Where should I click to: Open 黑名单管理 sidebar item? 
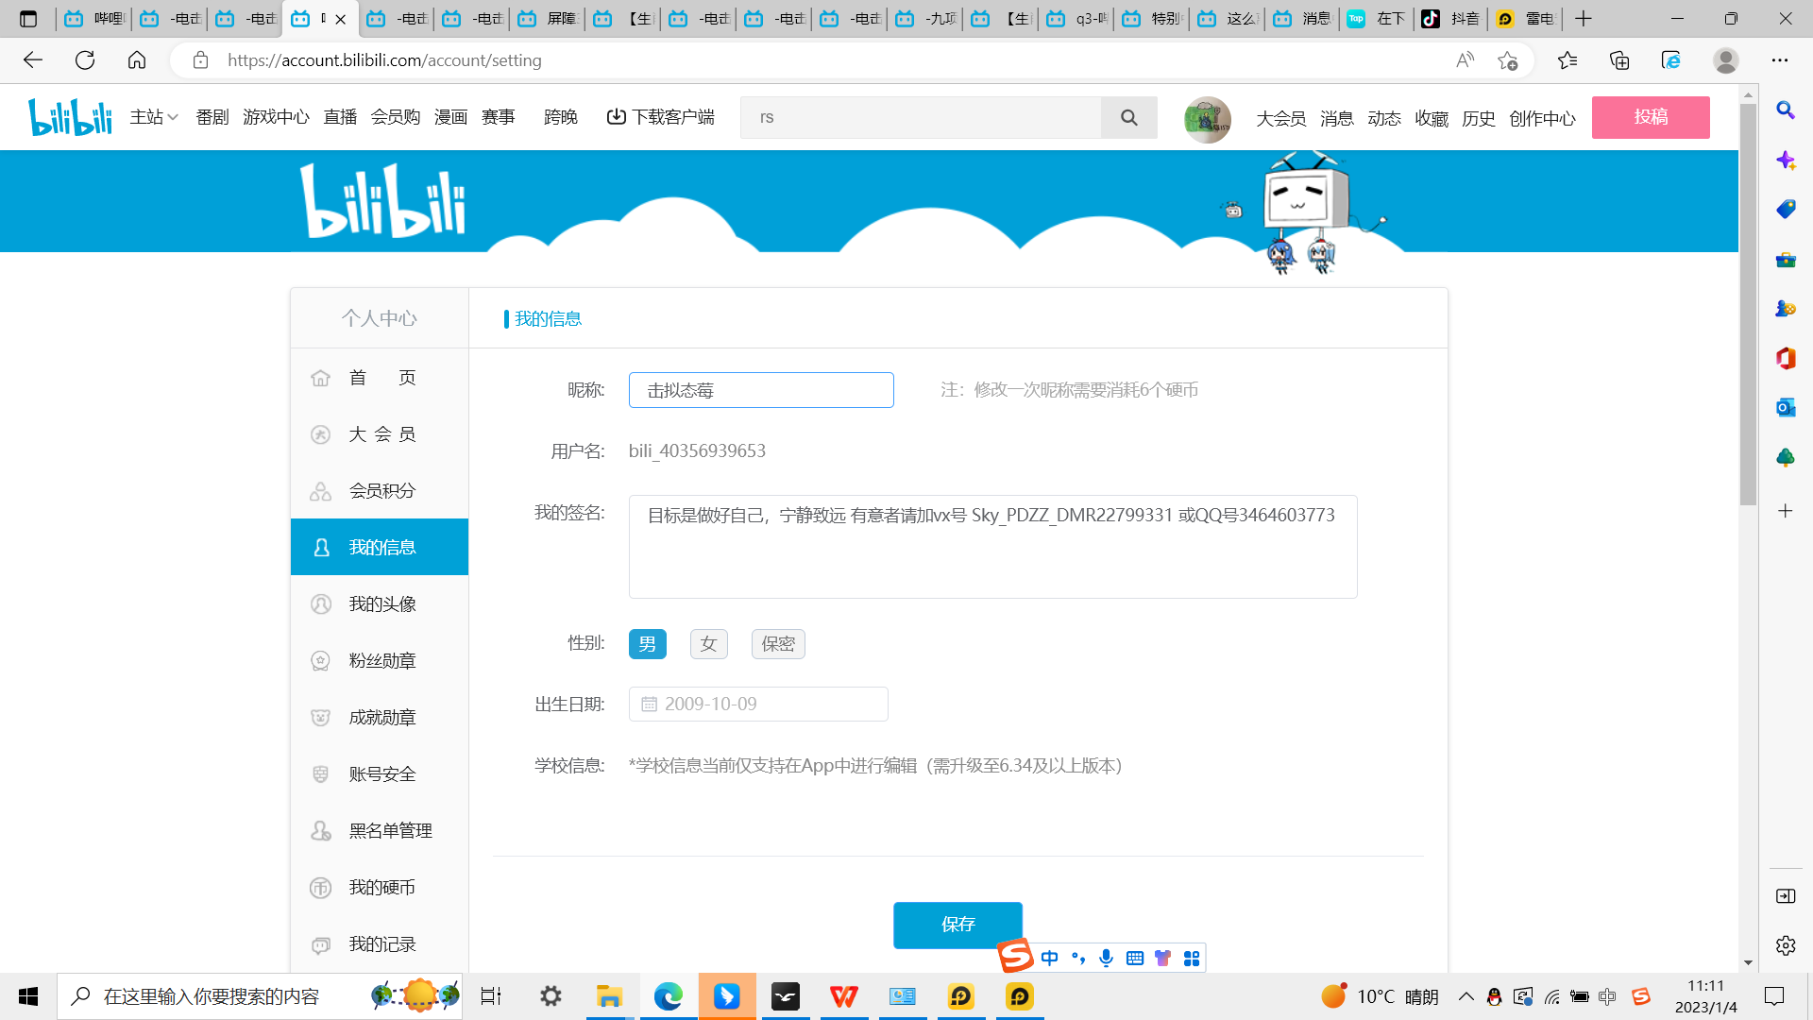[x=380, y=831]
